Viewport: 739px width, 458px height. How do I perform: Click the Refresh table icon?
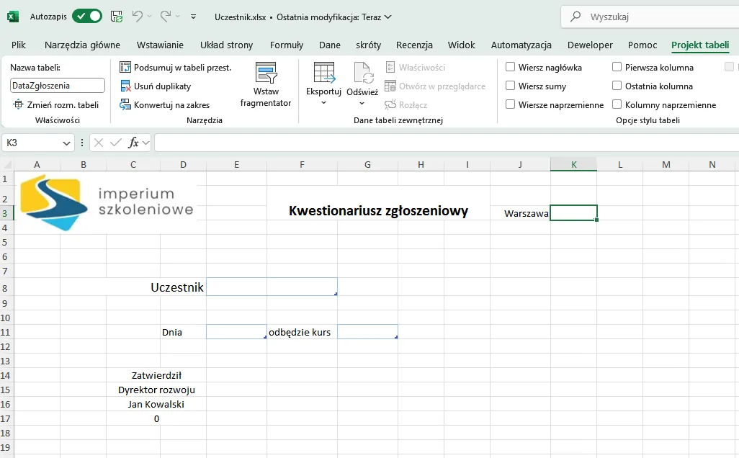coord(362,73)
